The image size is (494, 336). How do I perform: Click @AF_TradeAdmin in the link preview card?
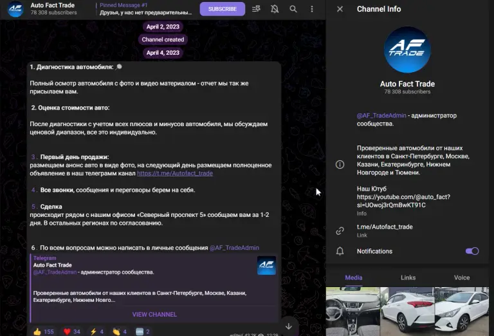(x=55, y=272)
